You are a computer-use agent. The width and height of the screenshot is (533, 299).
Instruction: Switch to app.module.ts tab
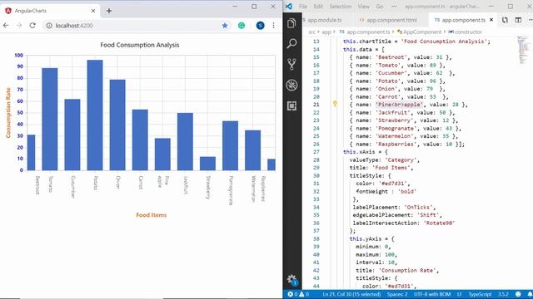tap(324, 20)
